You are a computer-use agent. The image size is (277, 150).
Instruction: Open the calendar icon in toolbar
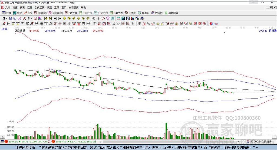(x=118, y=18)
